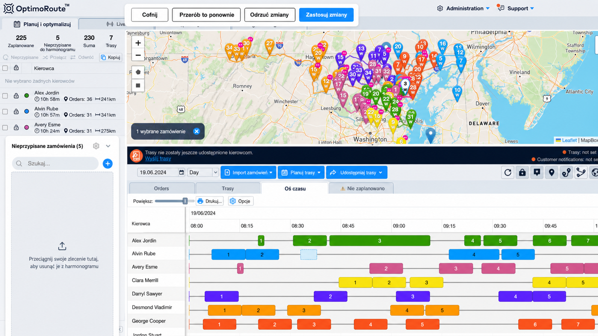This screenshot has width=598, height=336.
Task: Open the Udostępniaj trasy dropdown
Action: (x=357, y=173)
